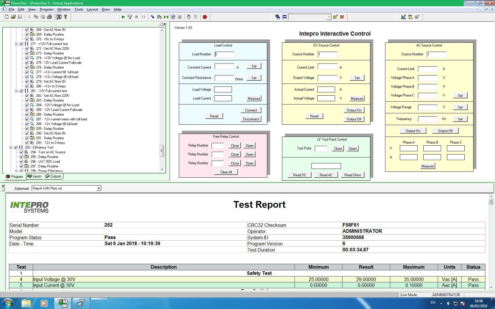Screen dimensions: 495x309
Task: Click Output Off in AC Source Control
Action: [x=445, y=131]
